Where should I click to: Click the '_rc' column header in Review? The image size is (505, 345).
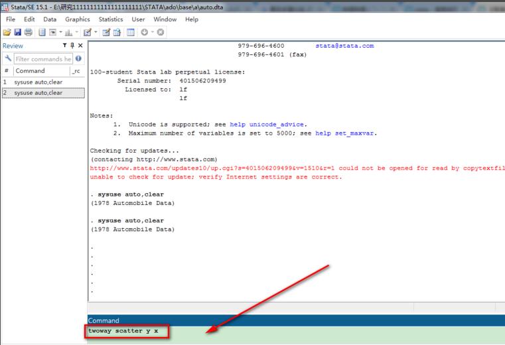point(77,71)
